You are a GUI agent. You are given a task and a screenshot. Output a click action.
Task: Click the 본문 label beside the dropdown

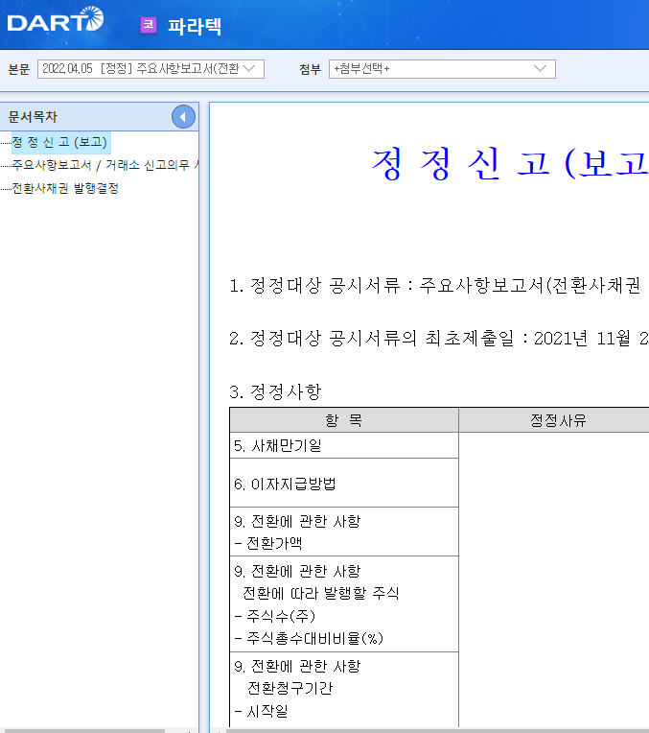19,70
